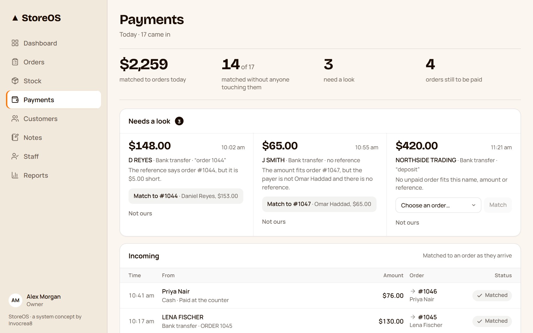
Task: Click the Notes notebook icon
Action: (15, 138)
